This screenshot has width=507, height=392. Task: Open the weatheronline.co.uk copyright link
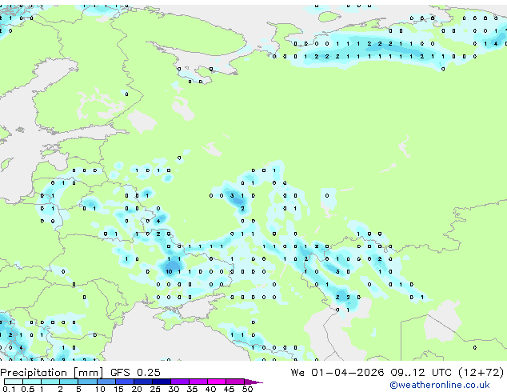pyautogui.click(x=439, y=385)
